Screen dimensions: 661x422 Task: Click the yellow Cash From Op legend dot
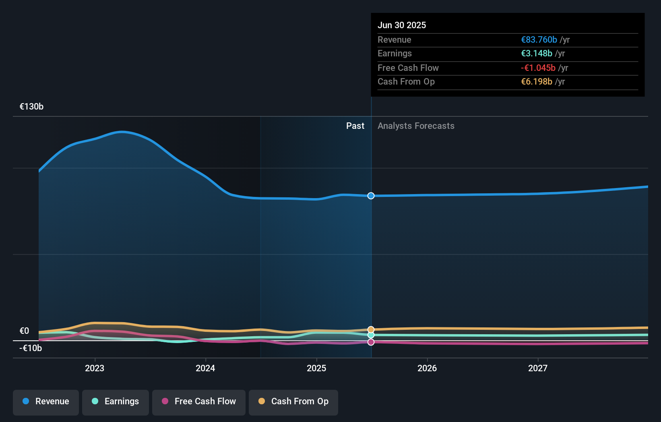[x=262, y=401]
